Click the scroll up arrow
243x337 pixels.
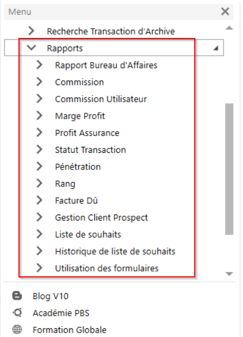pyautogui.click(x=229, y=28)
